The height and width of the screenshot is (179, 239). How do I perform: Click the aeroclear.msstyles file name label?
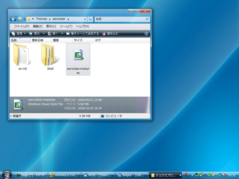tap(78, 71)
